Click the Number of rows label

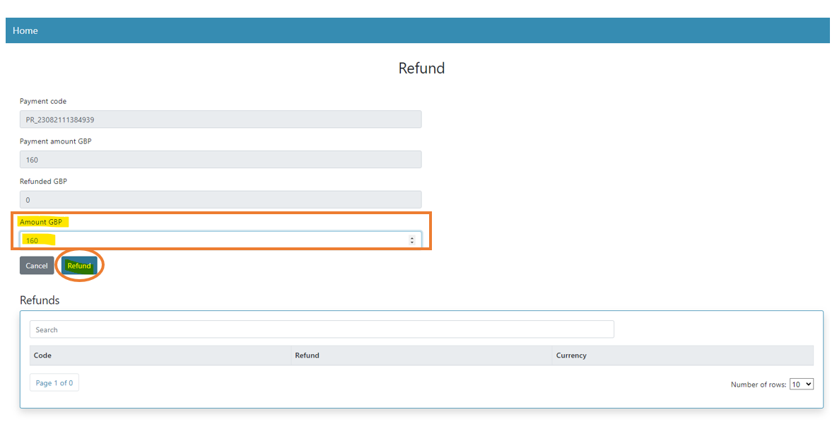click(758, 385)
